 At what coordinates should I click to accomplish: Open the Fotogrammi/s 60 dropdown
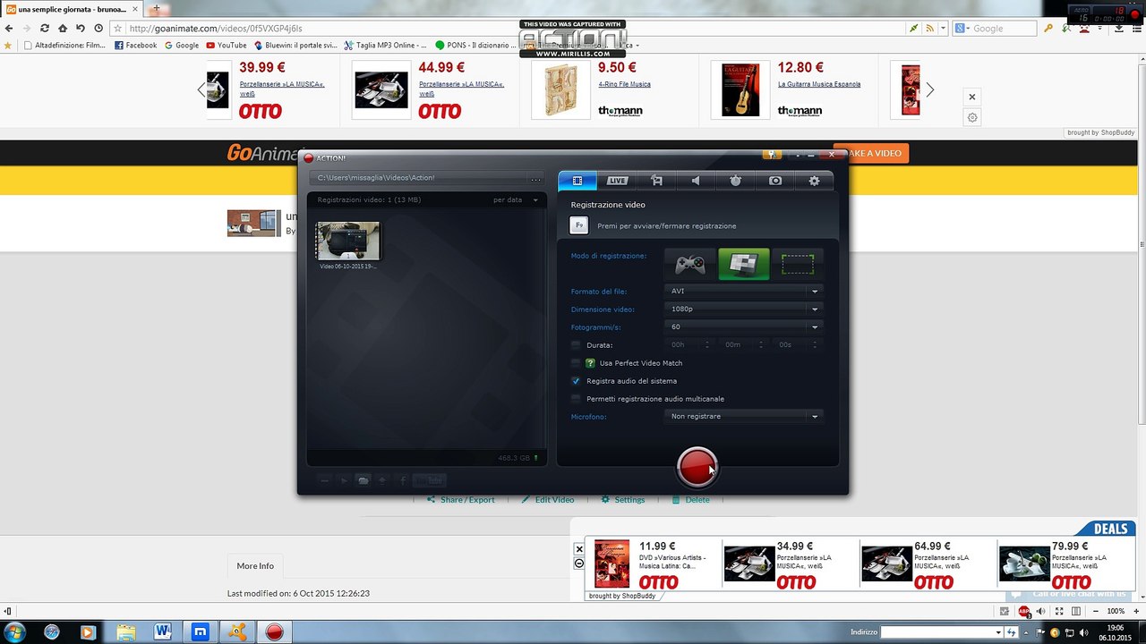coord(744,326)
